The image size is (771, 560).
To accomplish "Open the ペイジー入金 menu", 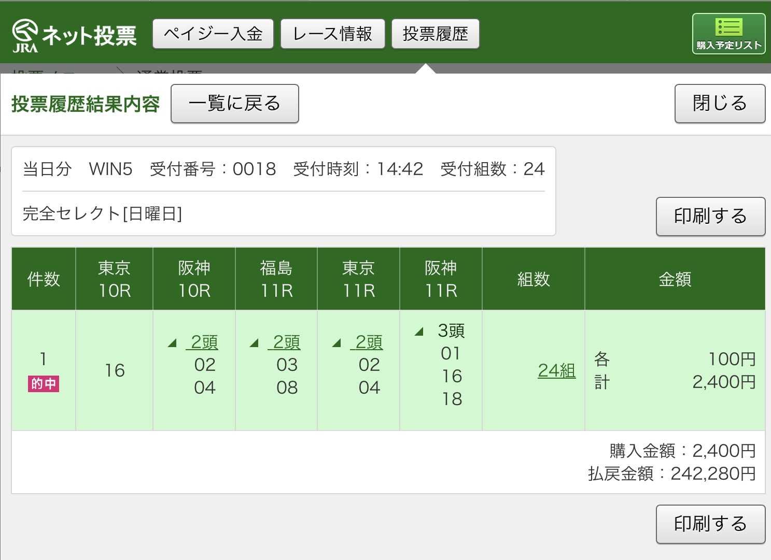I will (213, 34).
